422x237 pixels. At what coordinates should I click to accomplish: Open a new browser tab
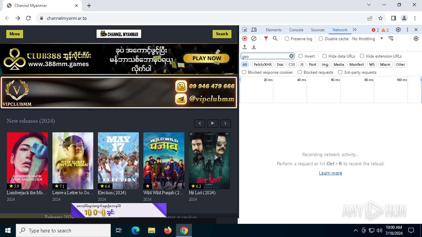(89, 6)
